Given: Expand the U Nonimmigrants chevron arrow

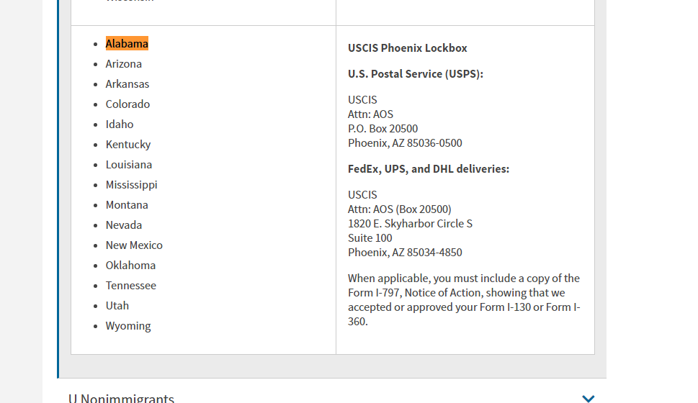Looking at the screenshot, I should [x=588, y=399].
